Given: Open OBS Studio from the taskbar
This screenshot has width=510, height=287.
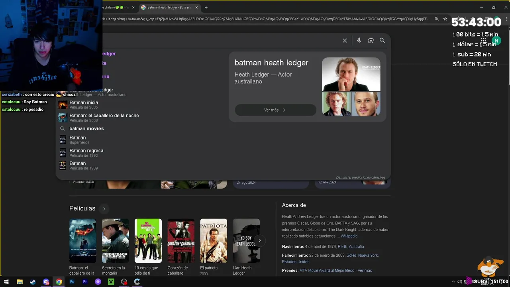Looking at the screenshot, I should (124, 282).
